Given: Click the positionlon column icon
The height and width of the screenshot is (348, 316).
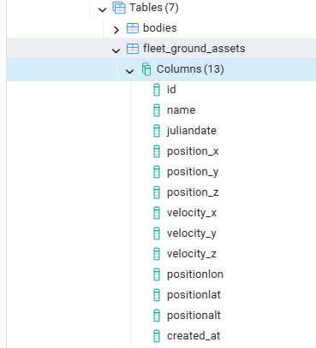Looking at the screenshot, I should [x=157, y=274].
